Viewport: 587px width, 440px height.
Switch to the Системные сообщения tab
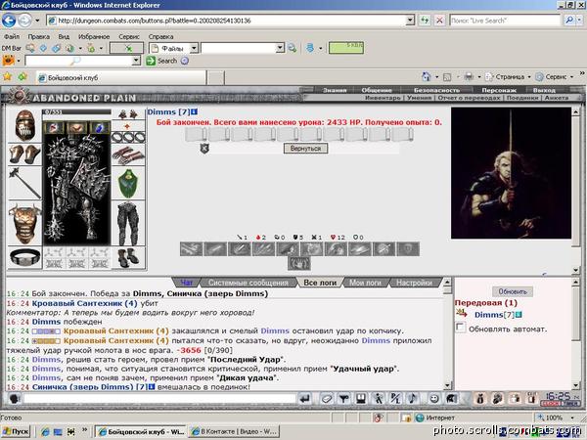(x=248, y=283)
